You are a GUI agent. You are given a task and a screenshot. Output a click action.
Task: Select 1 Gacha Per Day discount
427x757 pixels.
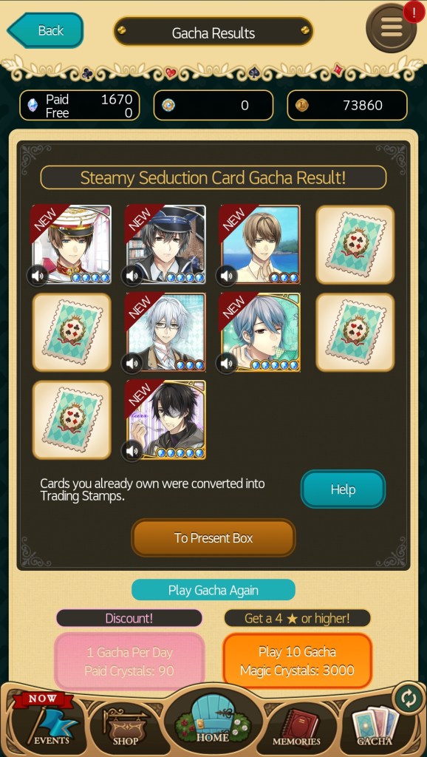pyautogui.click(x=129, y=661)
